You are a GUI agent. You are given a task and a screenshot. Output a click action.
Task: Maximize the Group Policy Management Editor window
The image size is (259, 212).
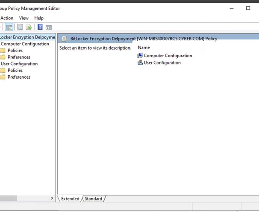[248, 8]
